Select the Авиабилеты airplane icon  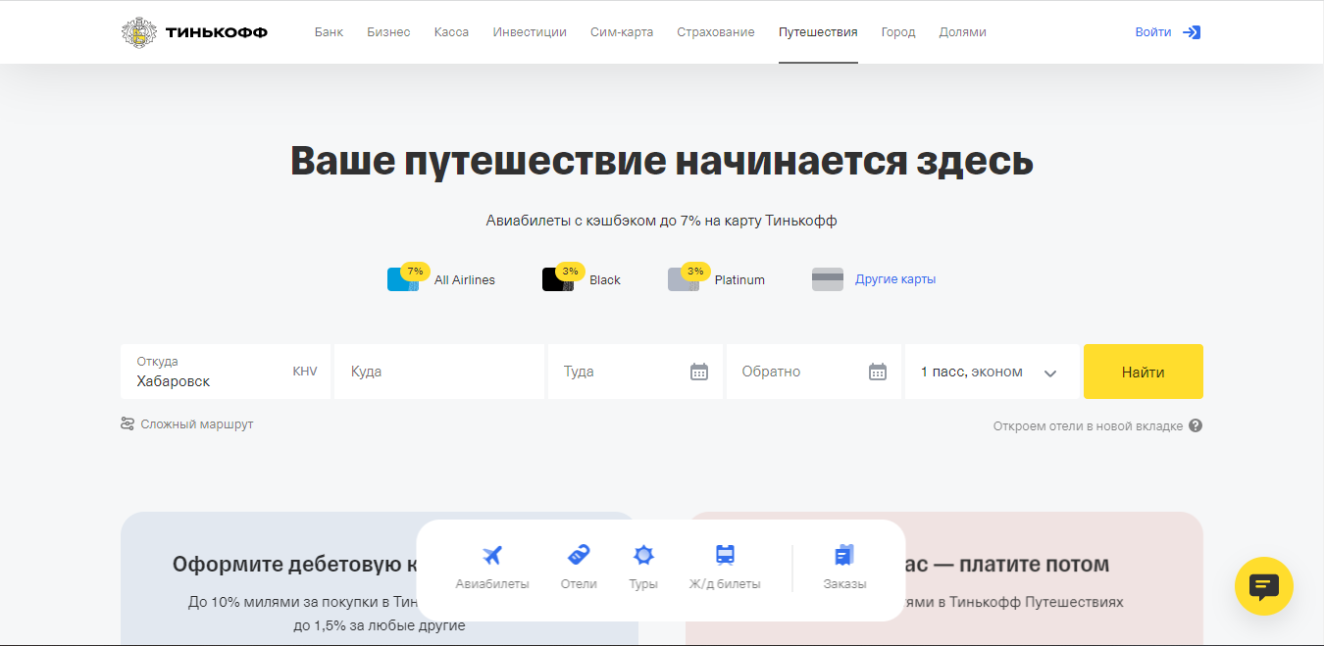[492, 556]
